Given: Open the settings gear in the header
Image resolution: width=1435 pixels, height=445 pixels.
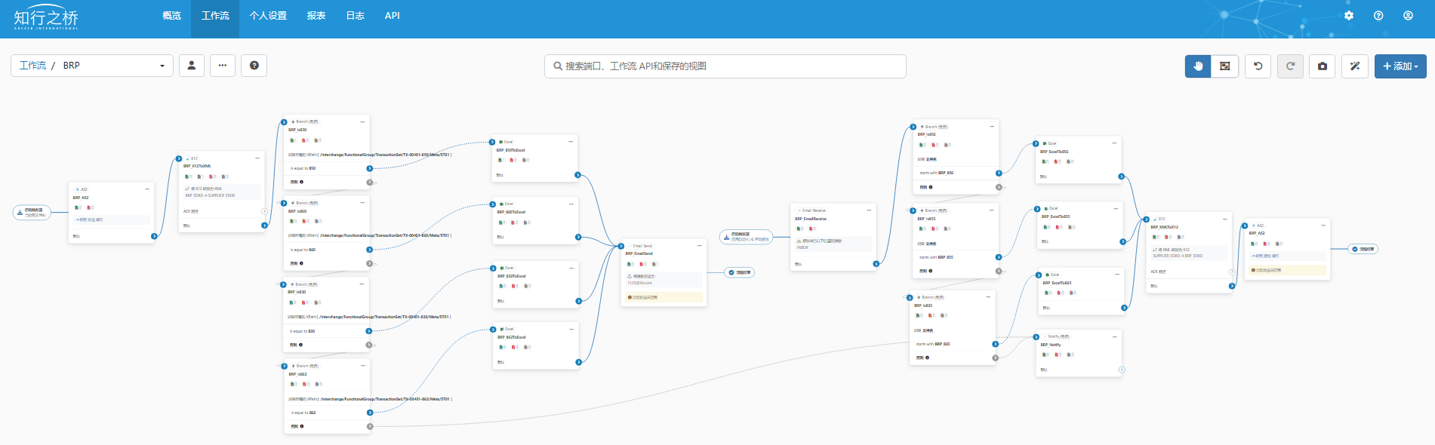Looking at the screenshot, I should coord(1349,16).
